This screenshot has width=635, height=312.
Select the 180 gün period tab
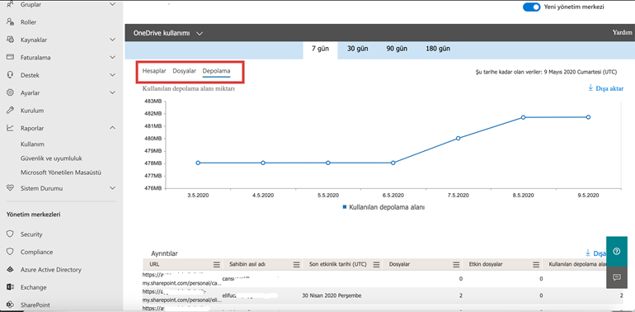438,49
